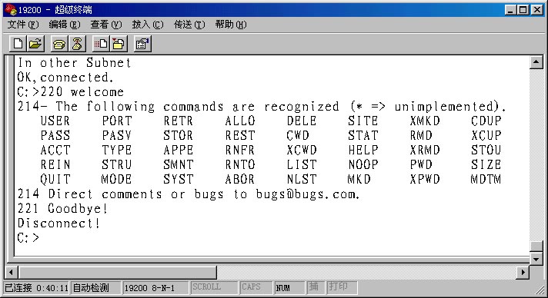Image resolution: width=548 pixels, height=298 pixels.
Task: Minimize the 超级终端 window
Action: pos(510,10)
